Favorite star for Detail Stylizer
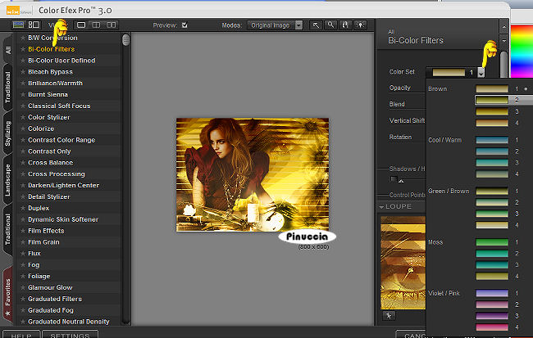The image size is (533, 338). click(23, 197)
